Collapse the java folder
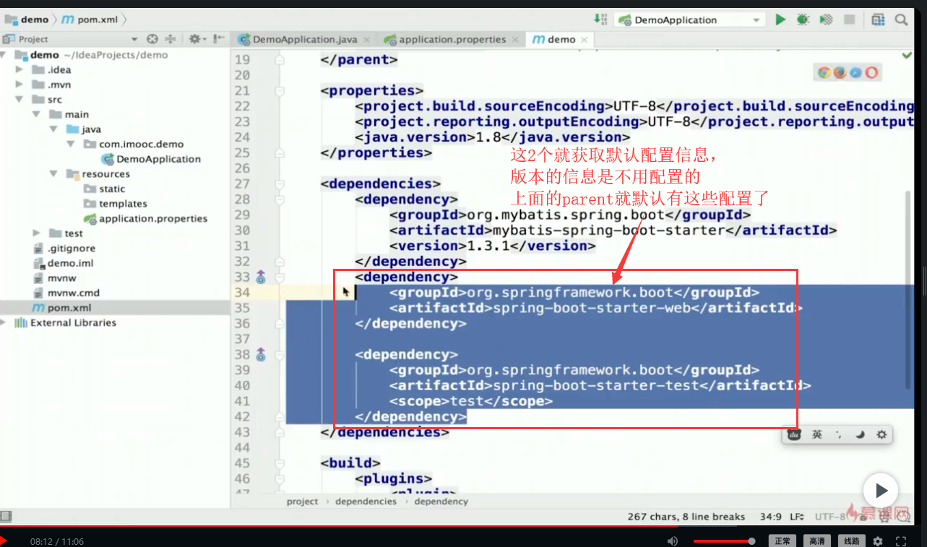The height and width of the screenshot is (547, 927). coord(53,129)
